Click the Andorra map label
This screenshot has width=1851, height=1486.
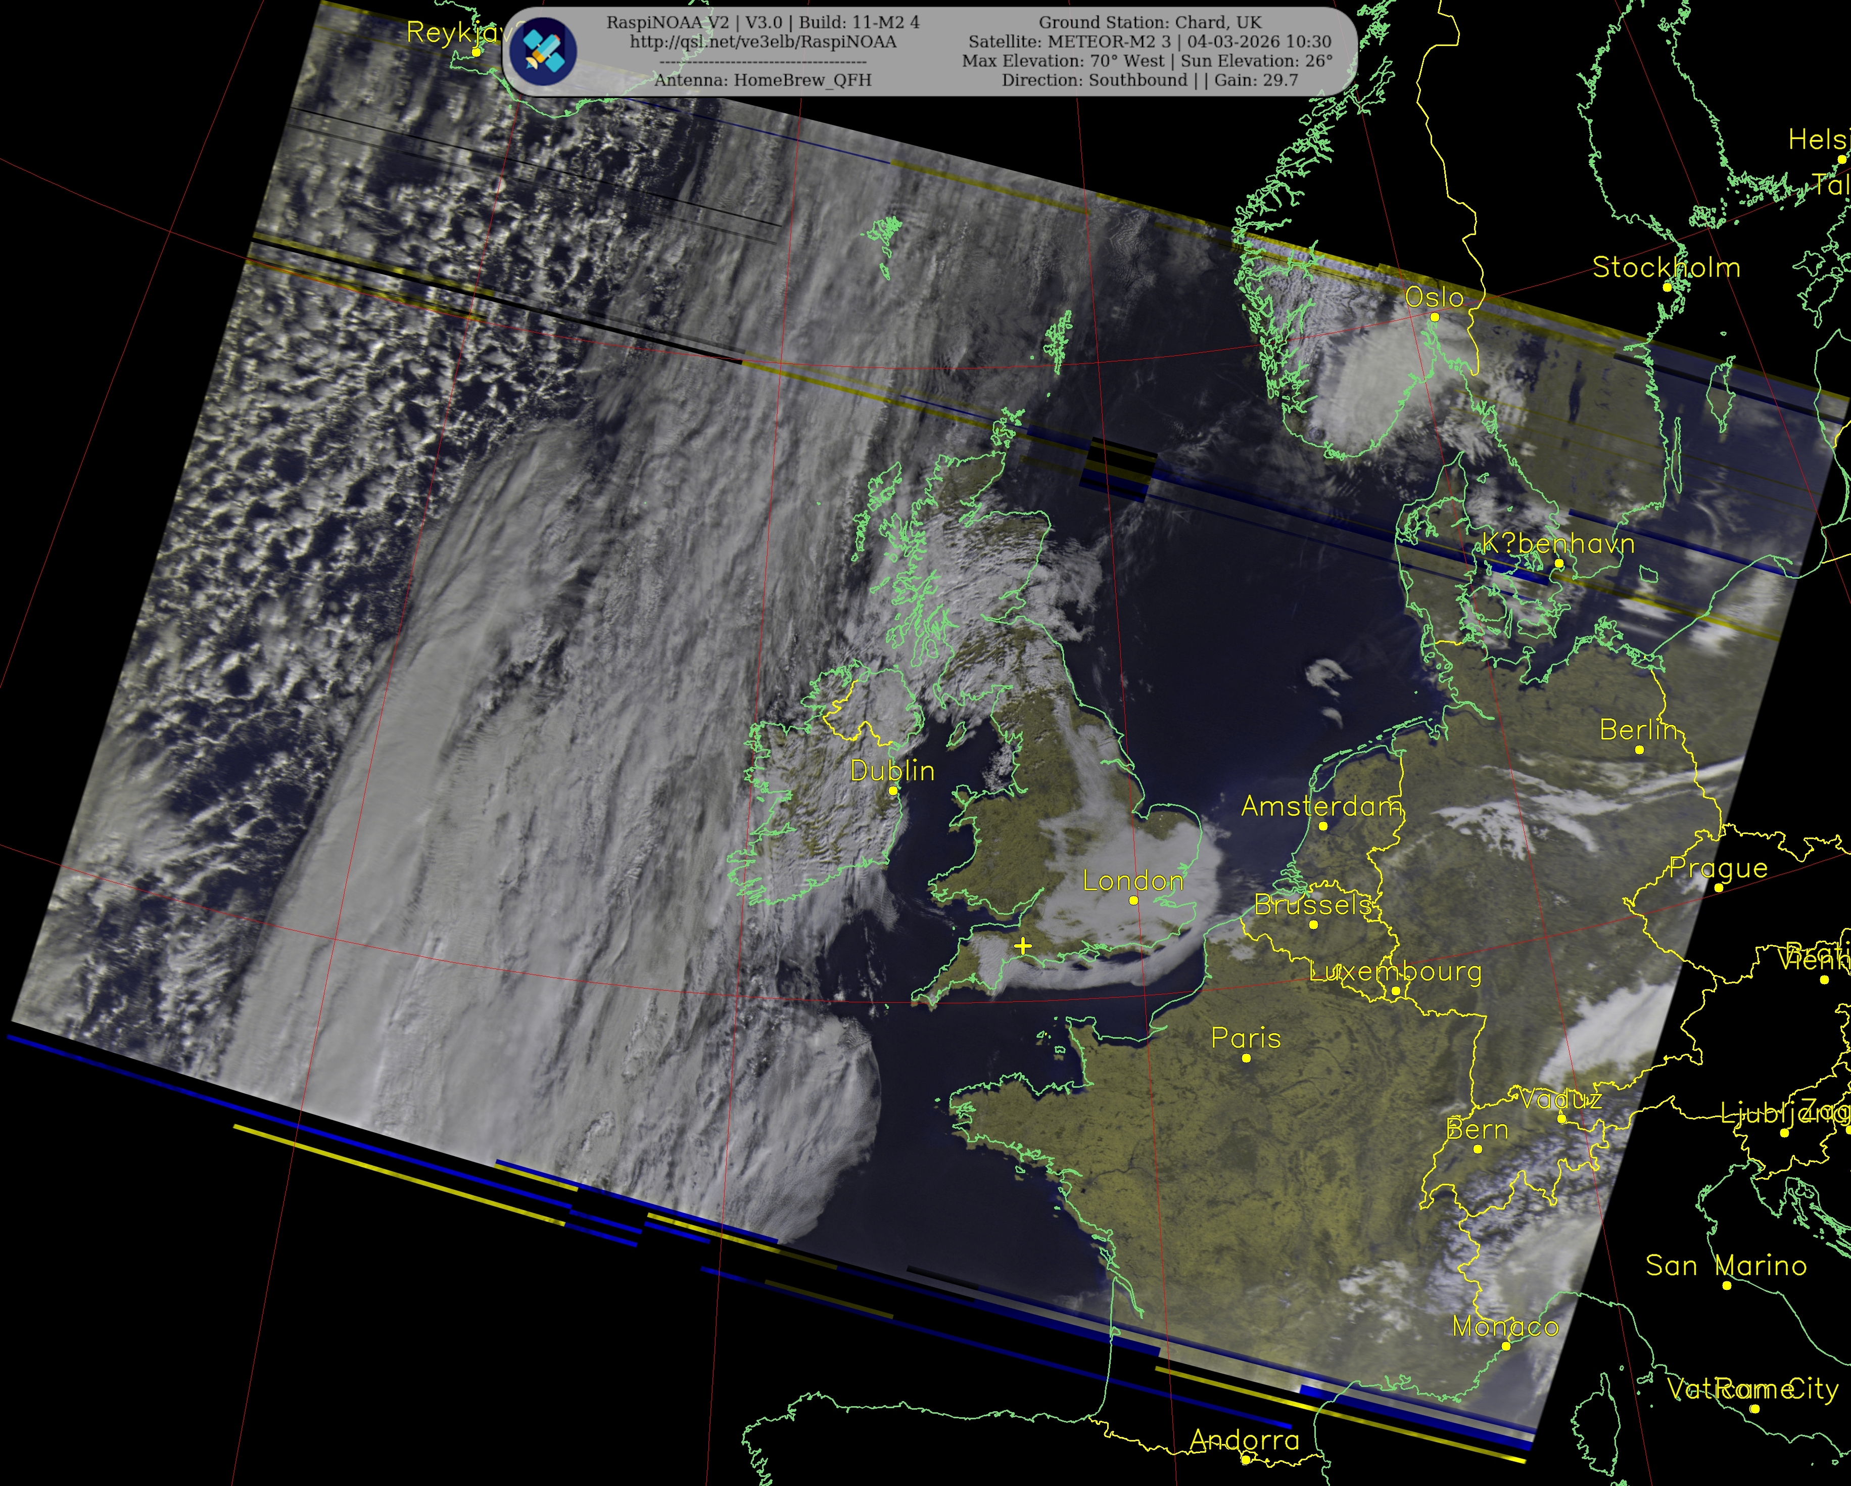coord(1244,1439)
